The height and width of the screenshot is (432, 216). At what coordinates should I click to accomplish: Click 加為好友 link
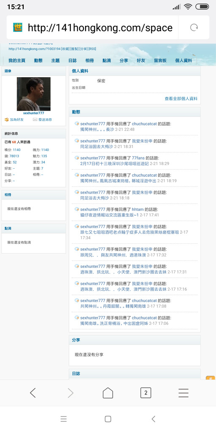pos(17,119)
